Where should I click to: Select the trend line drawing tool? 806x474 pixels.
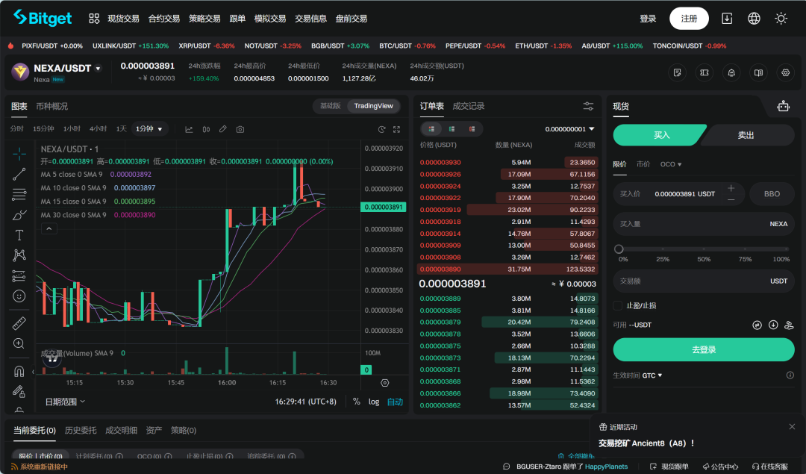[x=19, y=174]
